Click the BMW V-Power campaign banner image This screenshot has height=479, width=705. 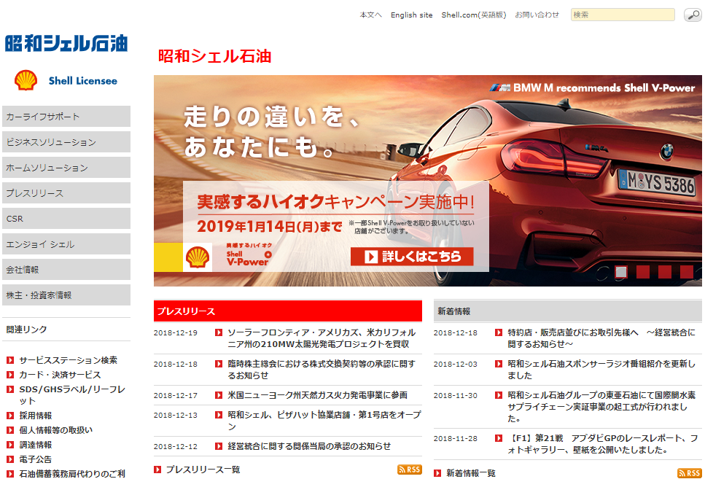[x=427, y=180]
